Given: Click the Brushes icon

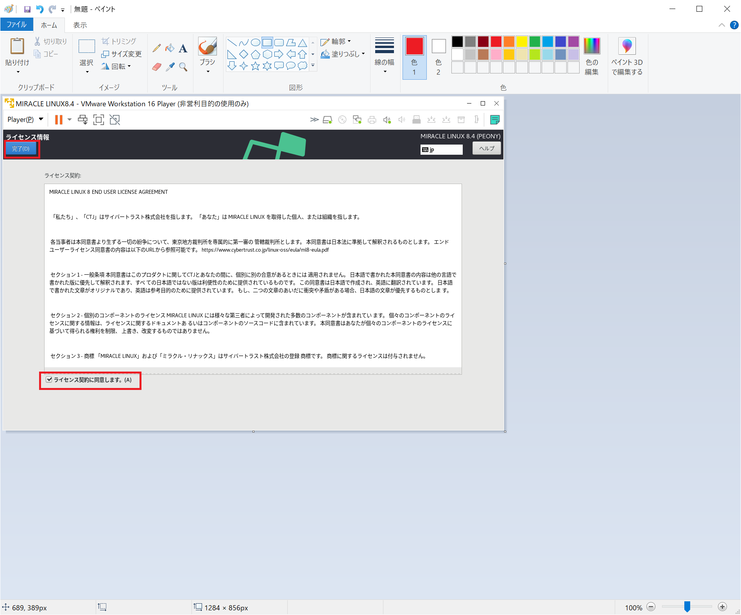Looking at the screenshot, I should pos(208,47).
